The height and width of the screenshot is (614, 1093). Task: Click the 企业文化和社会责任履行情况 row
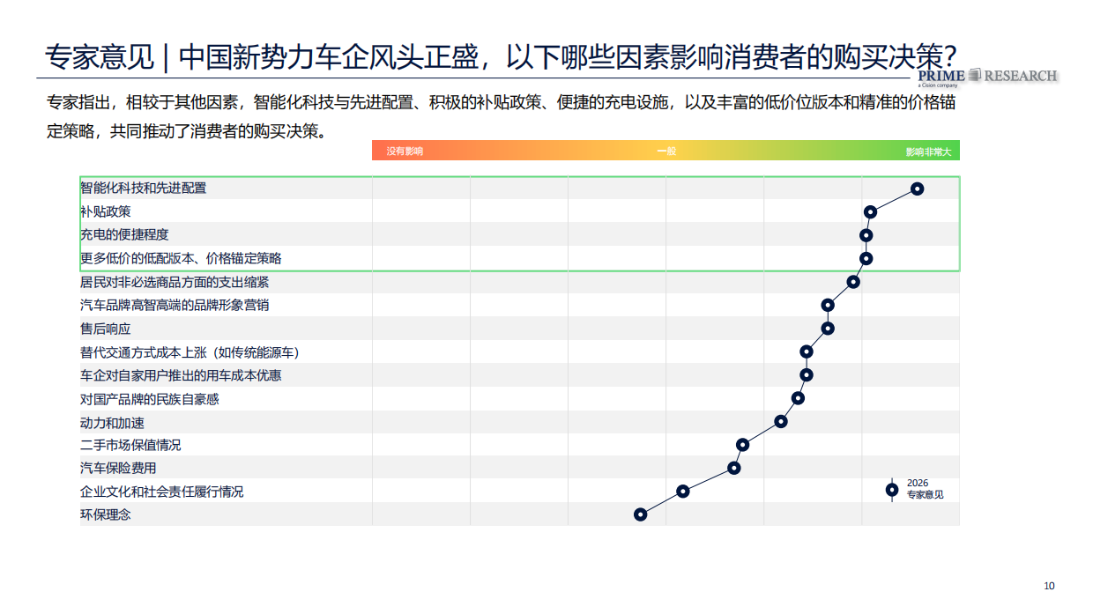(163, 492)
